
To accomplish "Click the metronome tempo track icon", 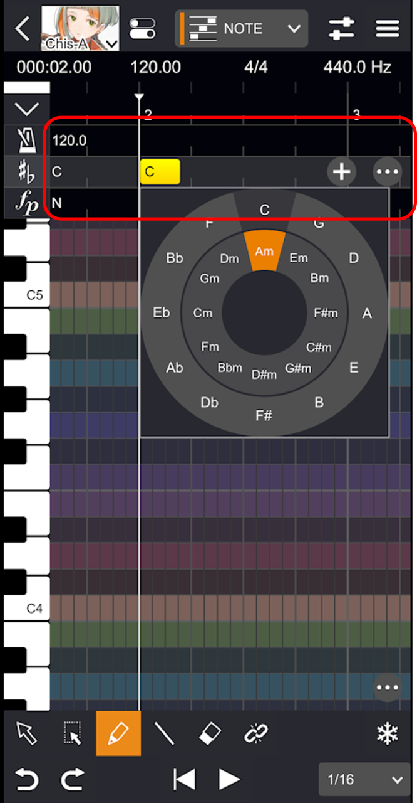I will coord(26,141).
